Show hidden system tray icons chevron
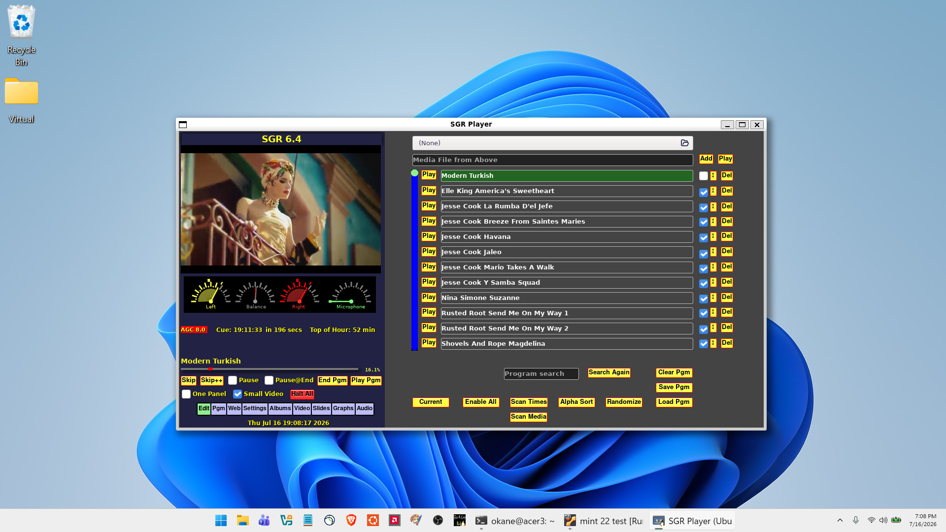 pyautogui.click(x=840, y=520)
